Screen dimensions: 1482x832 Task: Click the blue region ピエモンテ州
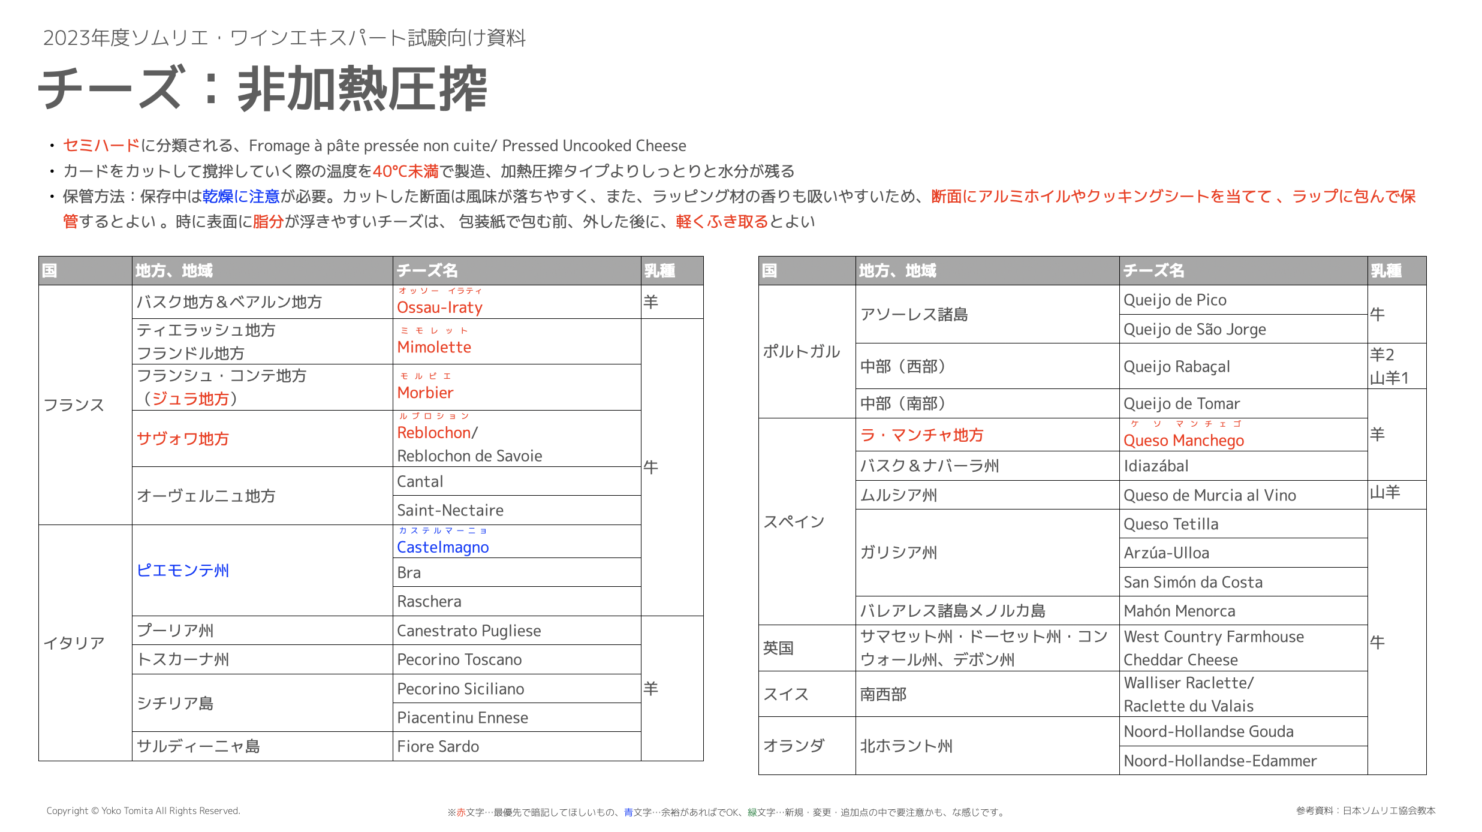click(x=183, y=570)
